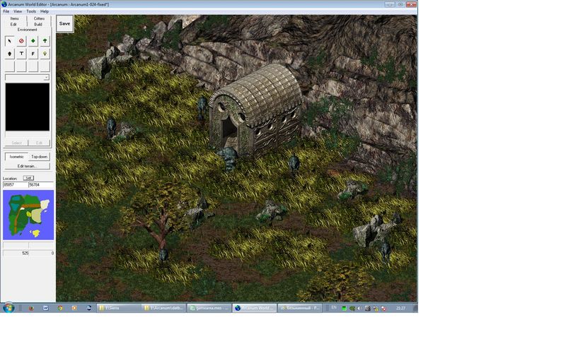
Task: Open the Arcanum data folder taskbar button
Action: [x=163, y=308]
